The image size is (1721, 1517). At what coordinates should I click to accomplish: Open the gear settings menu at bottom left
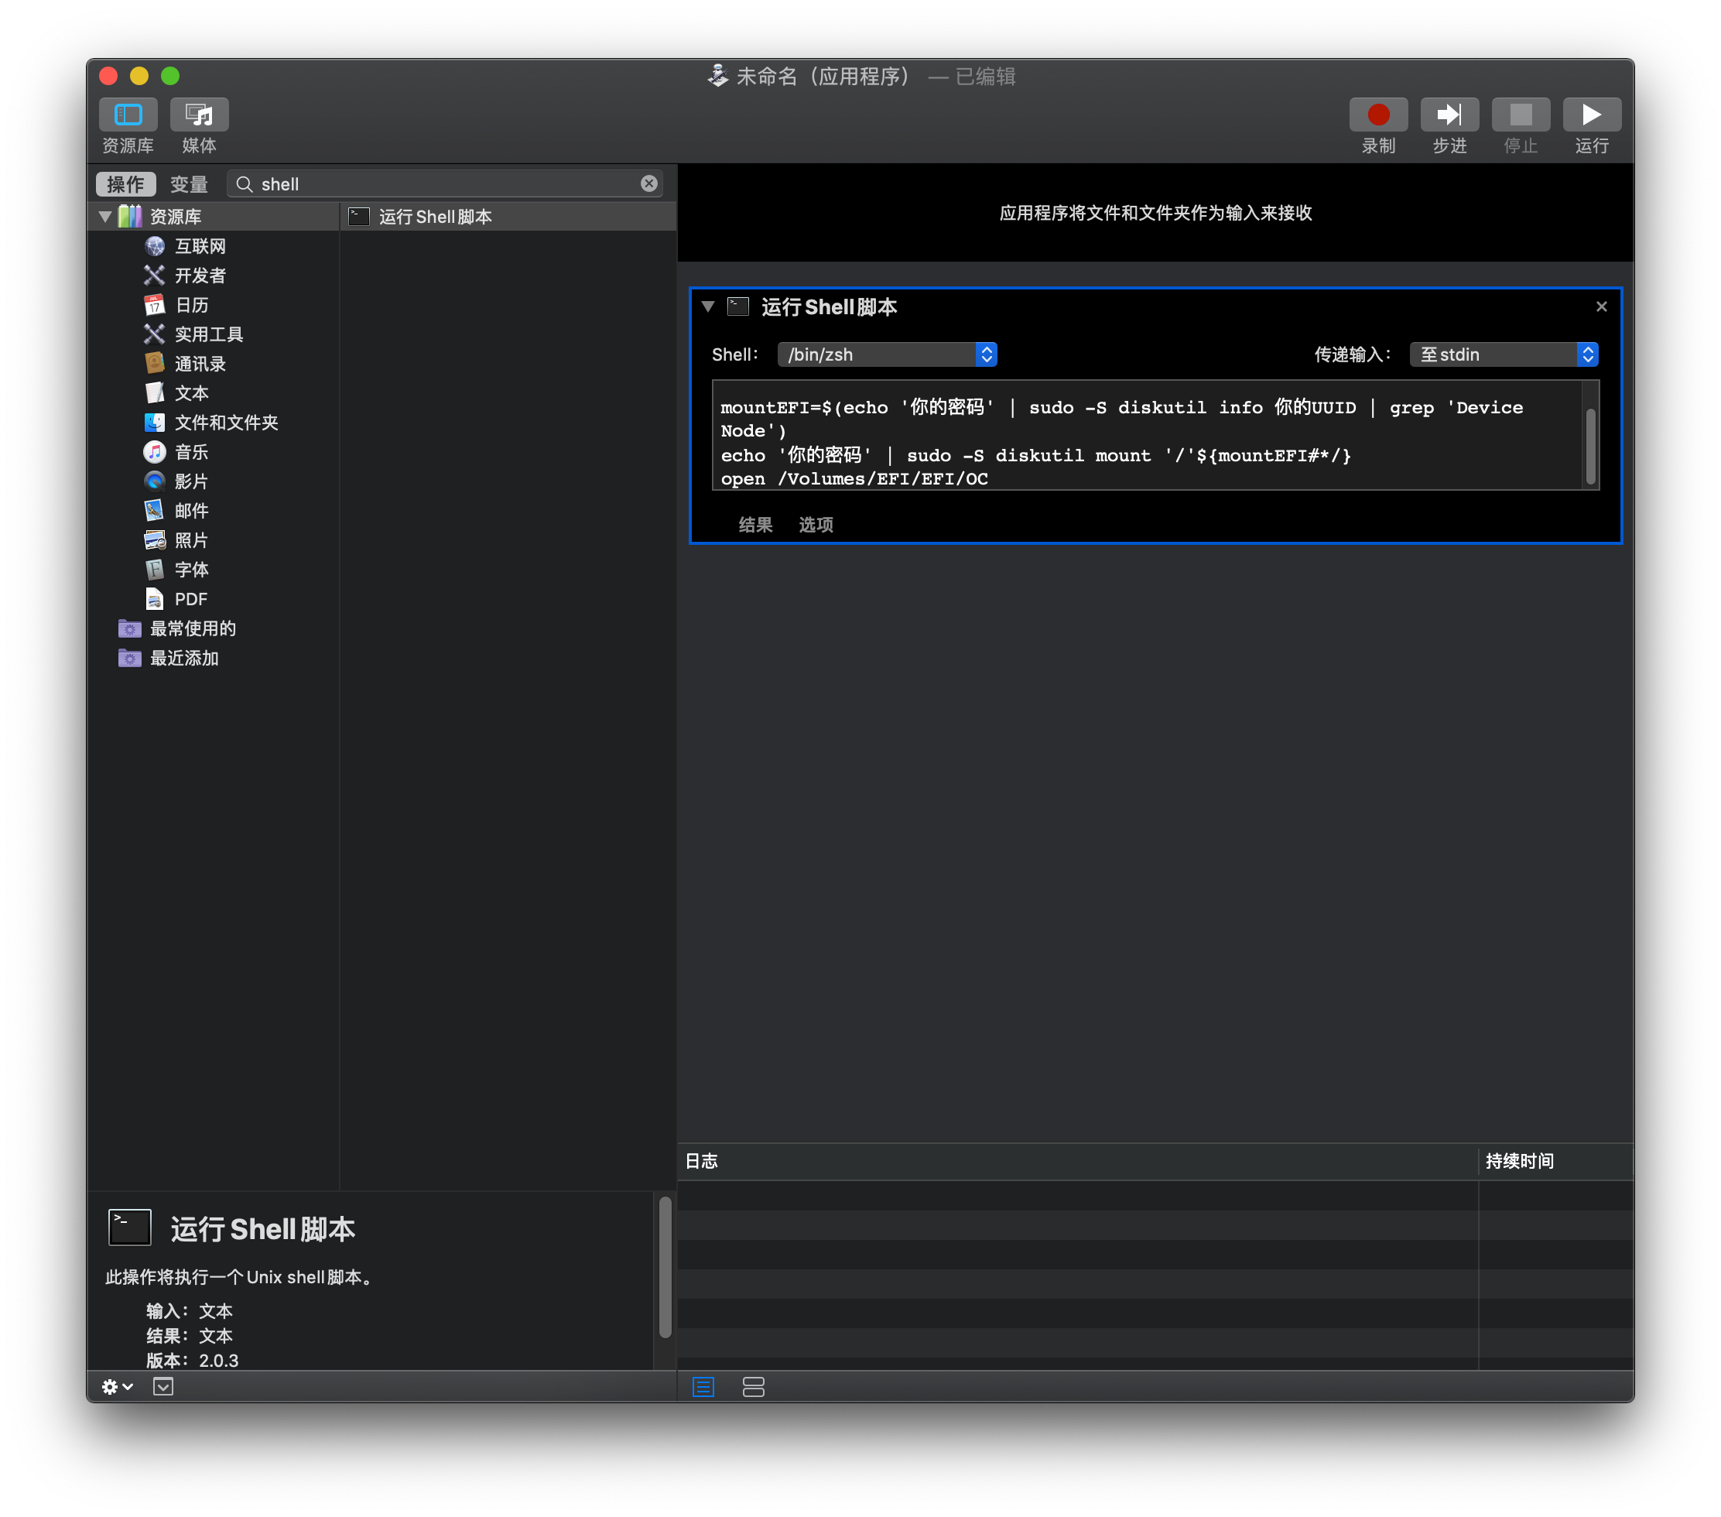[x=116, y=1386]
